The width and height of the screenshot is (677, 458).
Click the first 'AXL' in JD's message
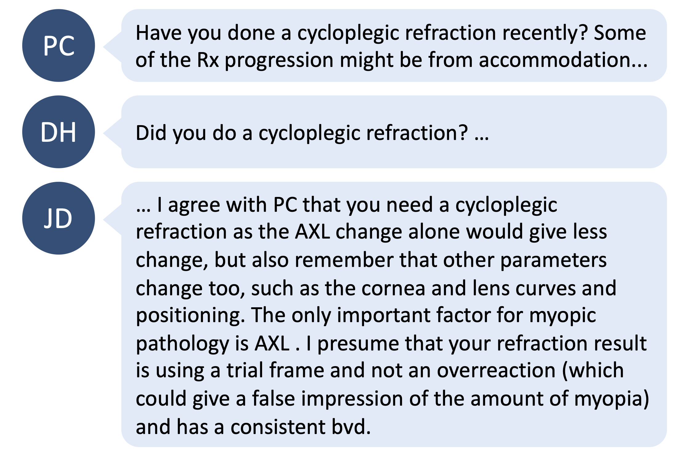[x=312, y=231]
